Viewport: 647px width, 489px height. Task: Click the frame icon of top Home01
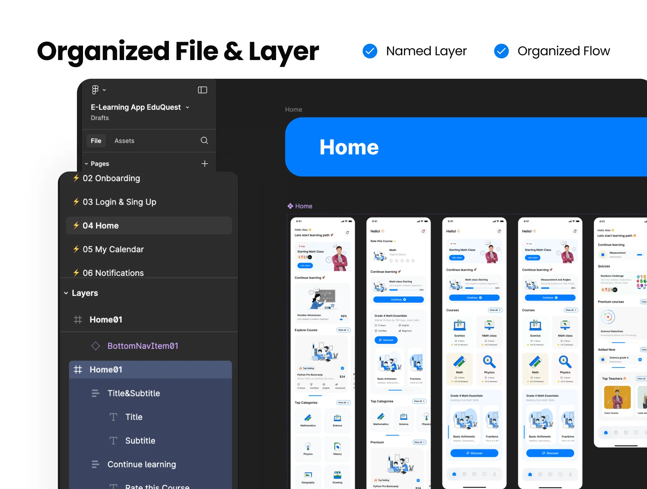78,320
